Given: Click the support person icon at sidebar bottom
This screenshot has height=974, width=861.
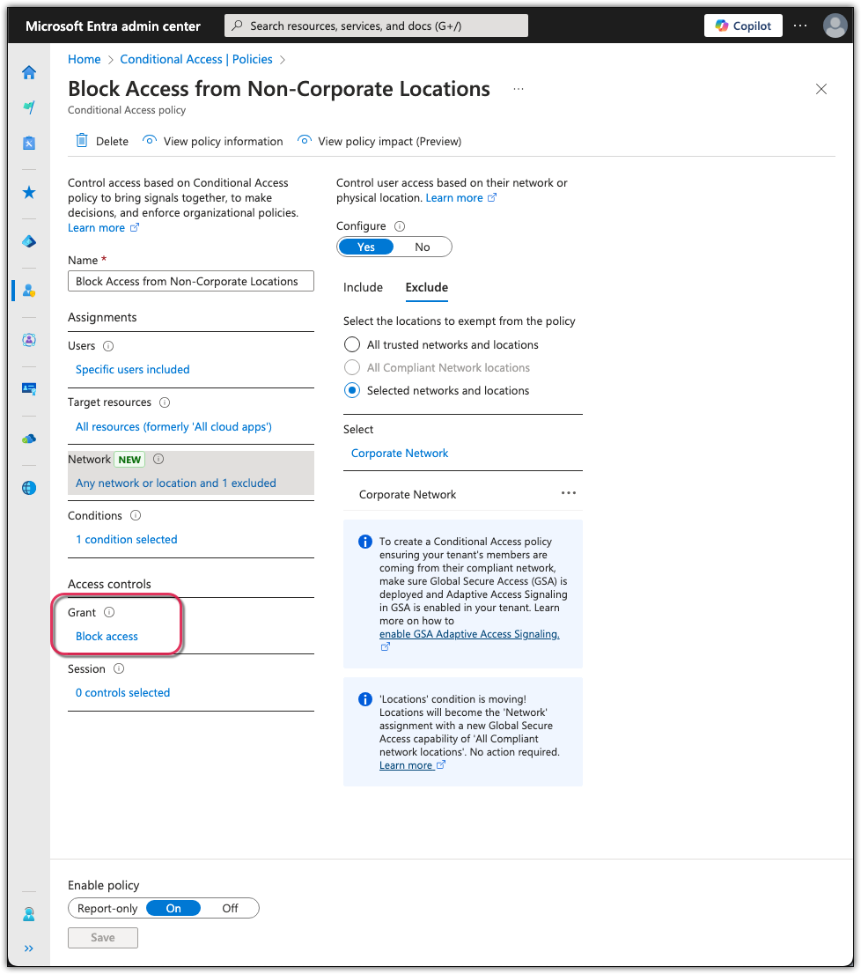Looking at the screenshot, I should tap(28, 914).
